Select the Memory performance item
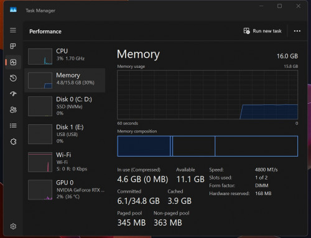The width and height of the screenshot is (311, 238). point(65,80)
